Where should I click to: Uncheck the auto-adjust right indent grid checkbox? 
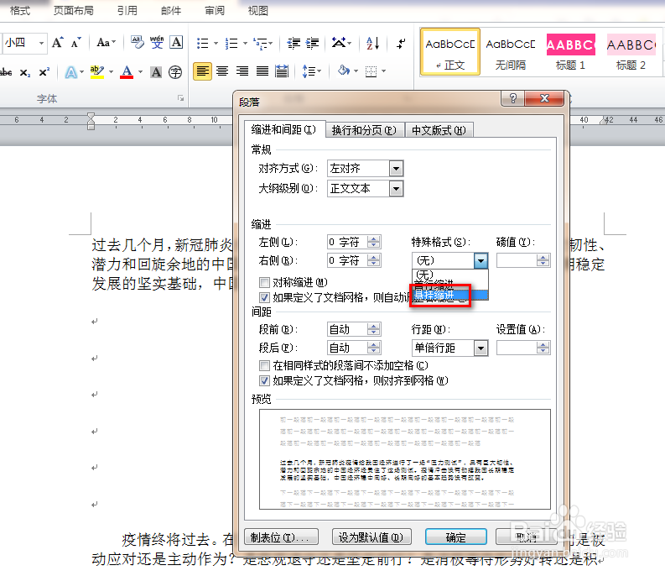264,297
